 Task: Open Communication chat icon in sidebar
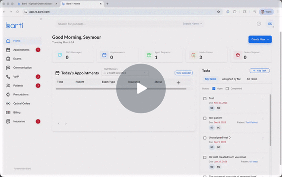8,68
